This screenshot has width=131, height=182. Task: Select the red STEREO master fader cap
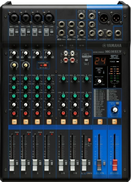[115, 165]
